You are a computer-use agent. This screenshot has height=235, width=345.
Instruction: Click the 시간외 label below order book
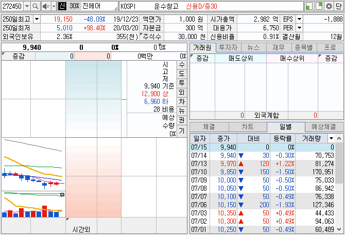pyautogui.click(x=81, y=229)
